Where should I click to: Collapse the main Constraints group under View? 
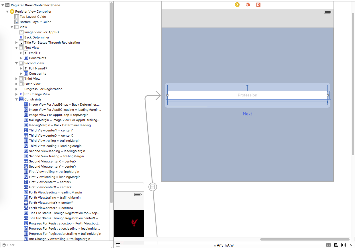[16, 99]
